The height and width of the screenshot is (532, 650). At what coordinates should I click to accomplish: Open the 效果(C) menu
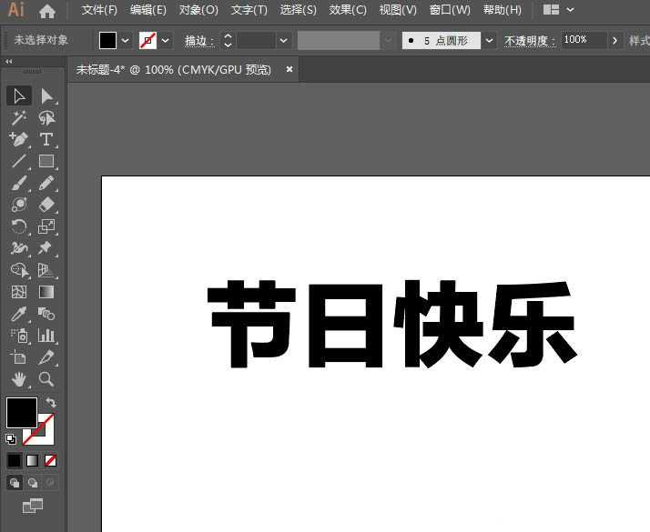tap(348, 10)
